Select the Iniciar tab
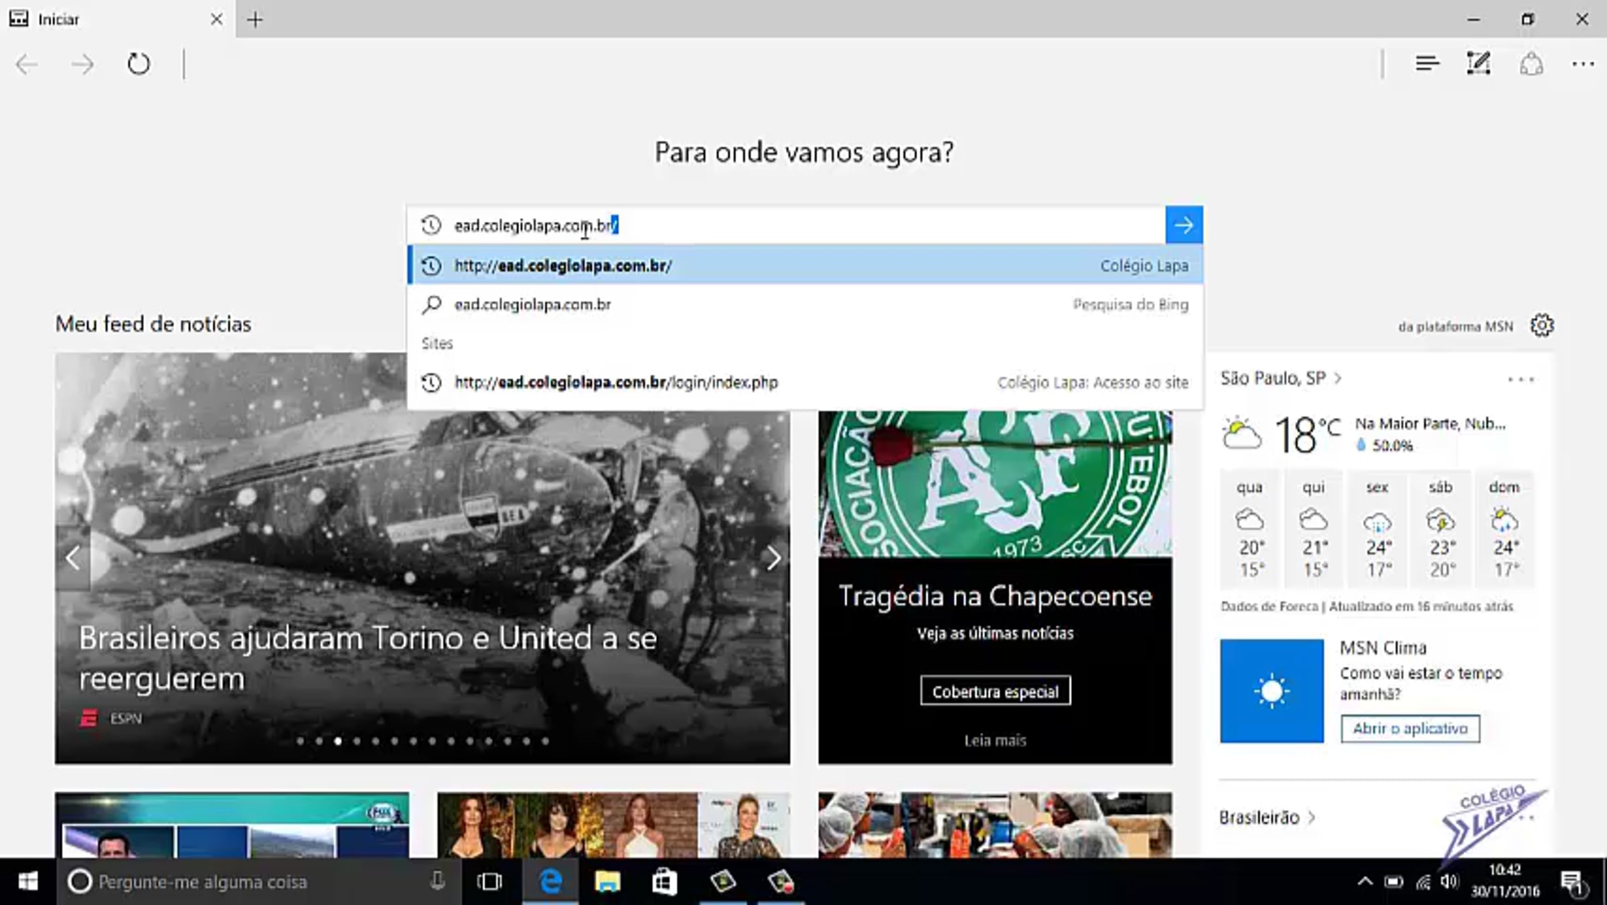The image size is (1607, 905). point(118,19)
